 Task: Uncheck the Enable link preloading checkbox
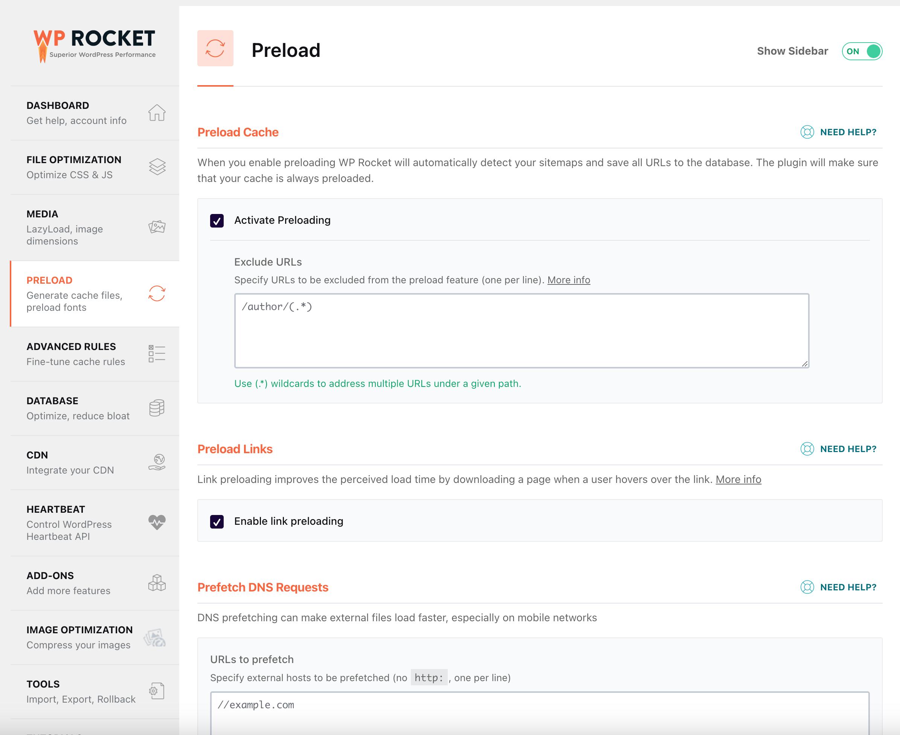click(x=217, y=522)
